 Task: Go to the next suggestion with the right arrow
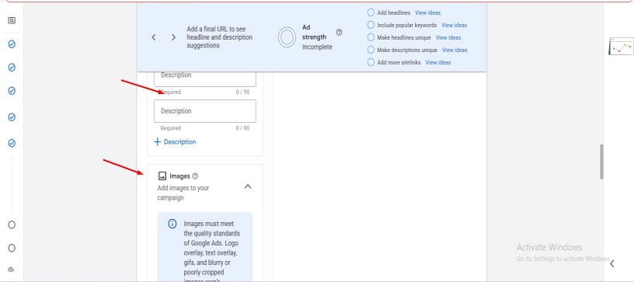click(x=173, y=37)
